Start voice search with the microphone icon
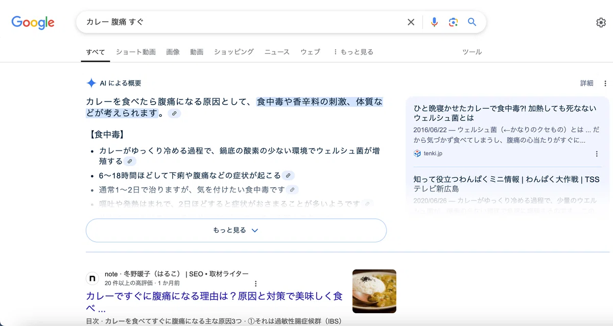This screenshot has height=326, width=613. click(x=434, y=22)
